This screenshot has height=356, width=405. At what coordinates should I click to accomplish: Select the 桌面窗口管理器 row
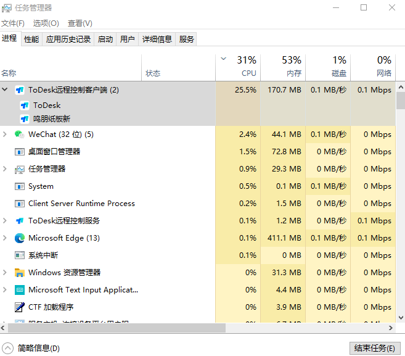click(x=198, y=152)
